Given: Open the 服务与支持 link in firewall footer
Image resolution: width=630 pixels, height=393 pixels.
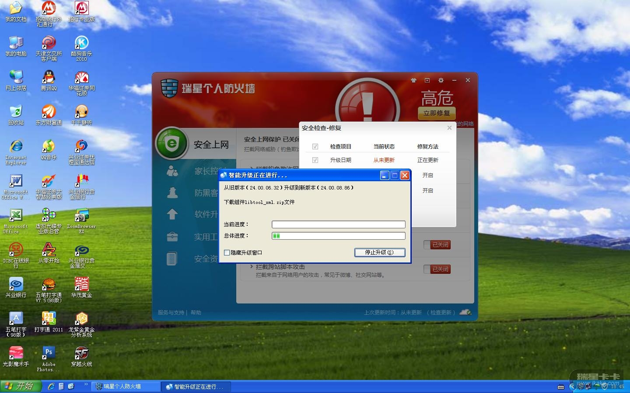Looking at the screenshot, I should coord(171,313).
